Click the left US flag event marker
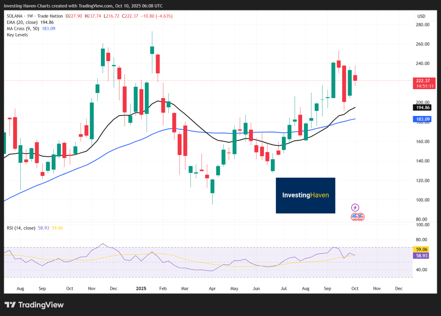The height and width of the screenshot is (316, 441). pyautogui.click(x=355, y=217)
